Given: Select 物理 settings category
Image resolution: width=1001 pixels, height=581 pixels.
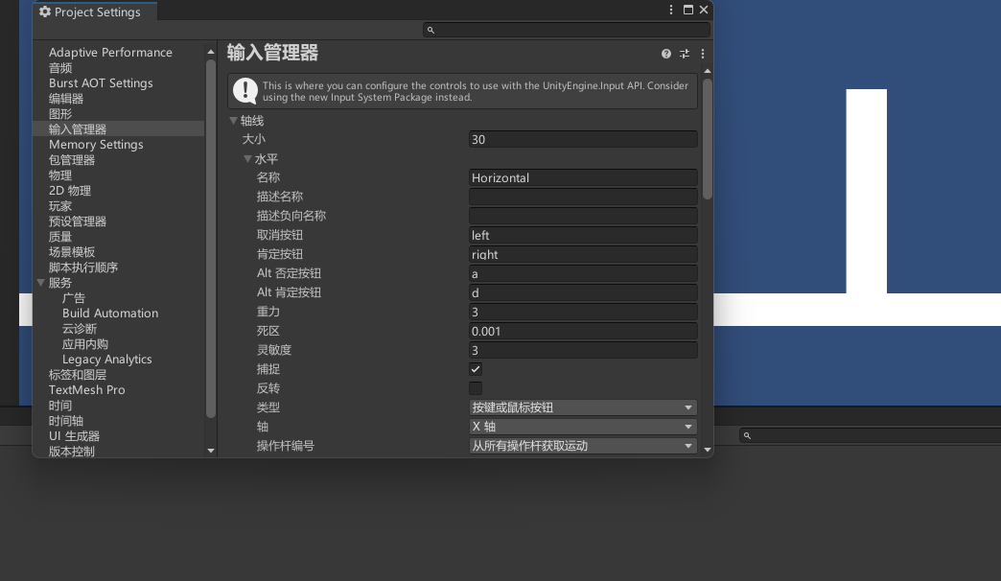Looking at the screenshot, I should tap(60, 174).
